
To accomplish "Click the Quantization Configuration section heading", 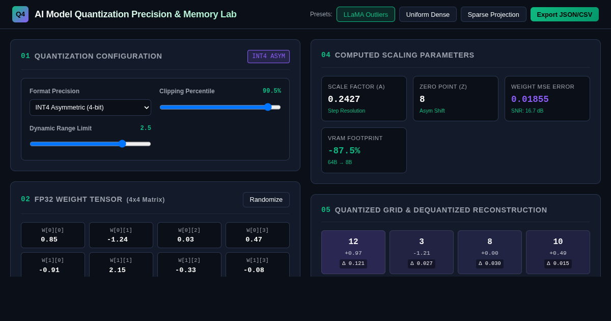I will 92,56.
